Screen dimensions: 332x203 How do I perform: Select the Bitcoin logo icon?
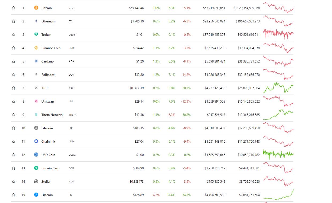(36, 8)
